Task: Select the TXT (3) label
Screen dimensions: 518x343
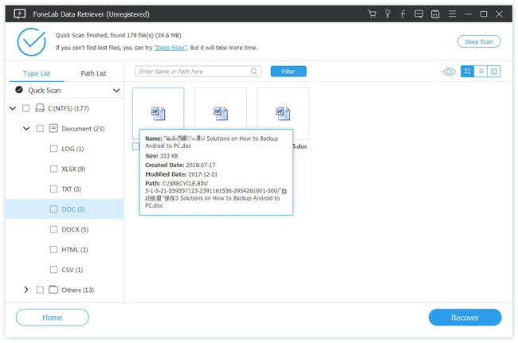Action: click(72, 189)
